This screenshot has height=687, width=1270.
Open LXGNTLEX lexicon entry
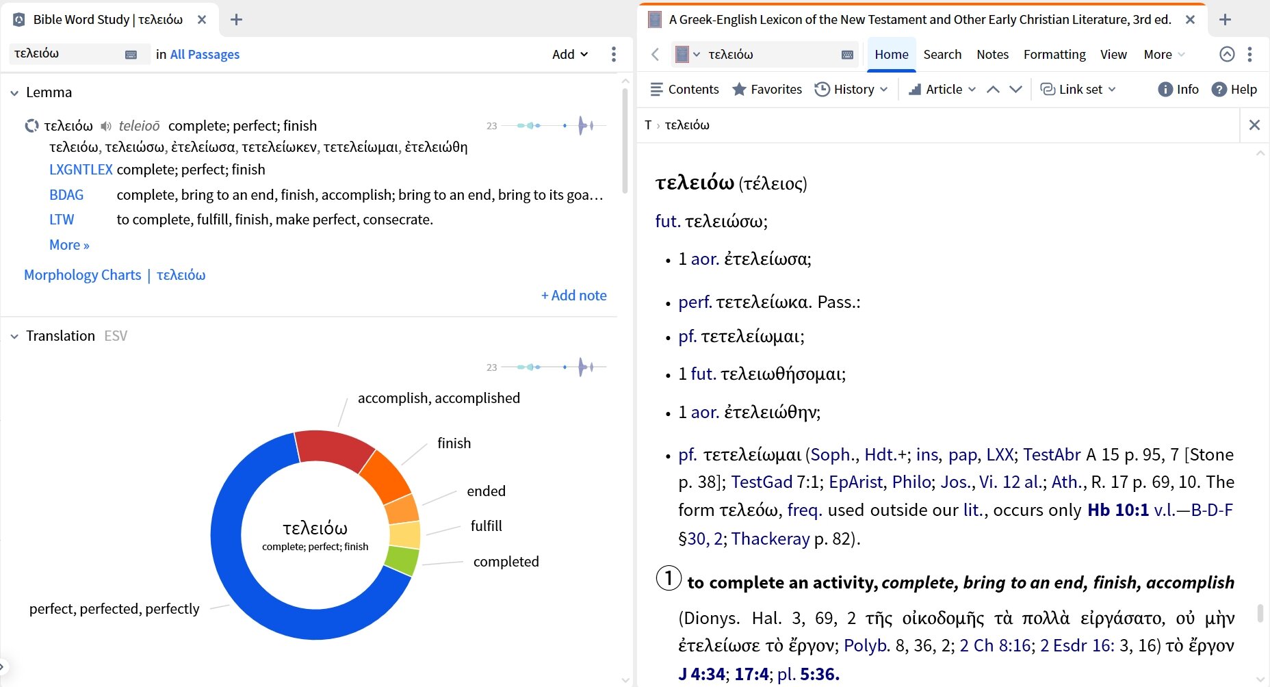tap(81, 170)
